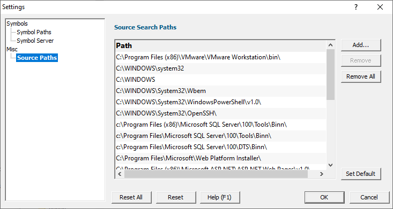393x209 pixels.
Task: Select the VMware Workstation bin path row
Action: (221, 57)
